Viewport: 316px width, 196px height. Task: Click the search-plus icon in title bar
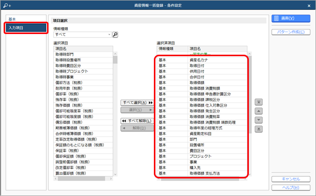7,6
